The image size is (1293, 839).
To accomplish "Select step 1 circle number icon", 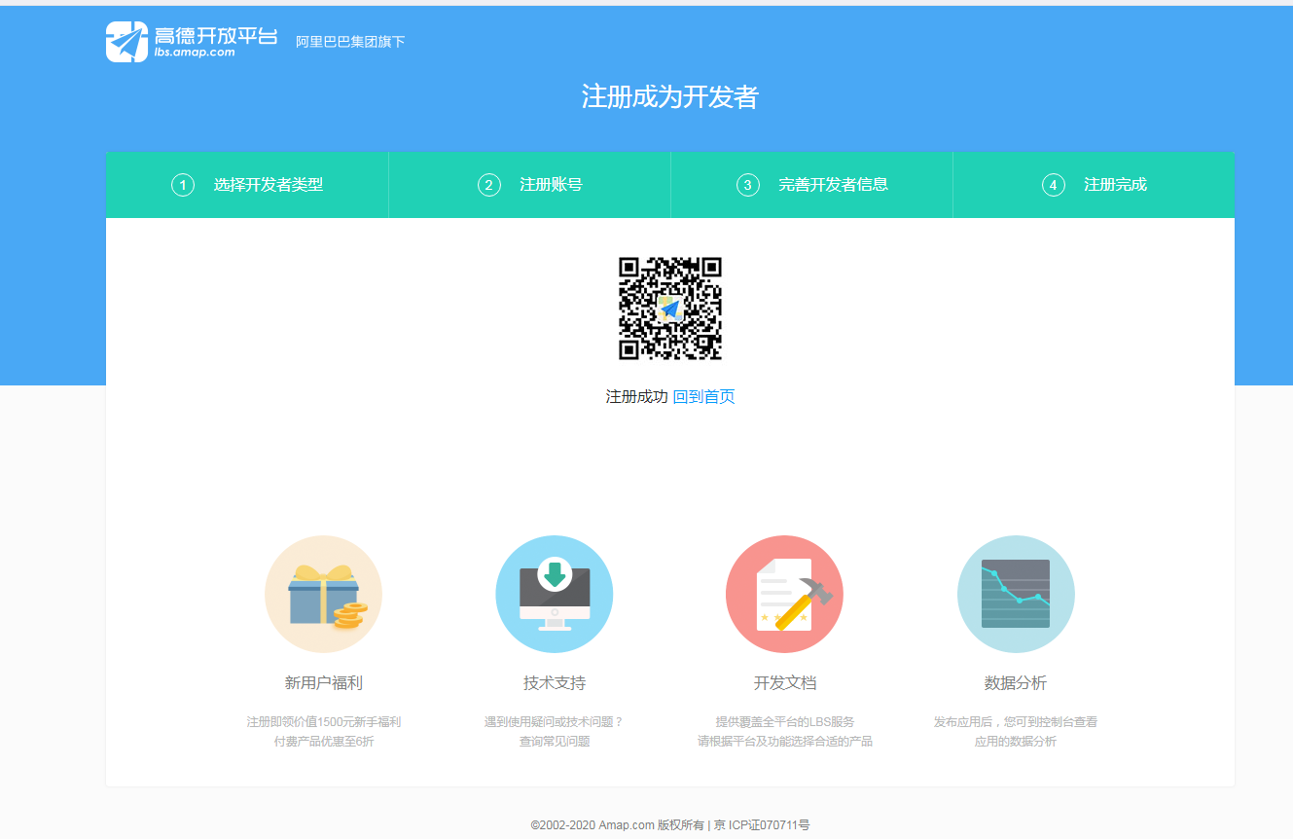I will coord(183,185).
